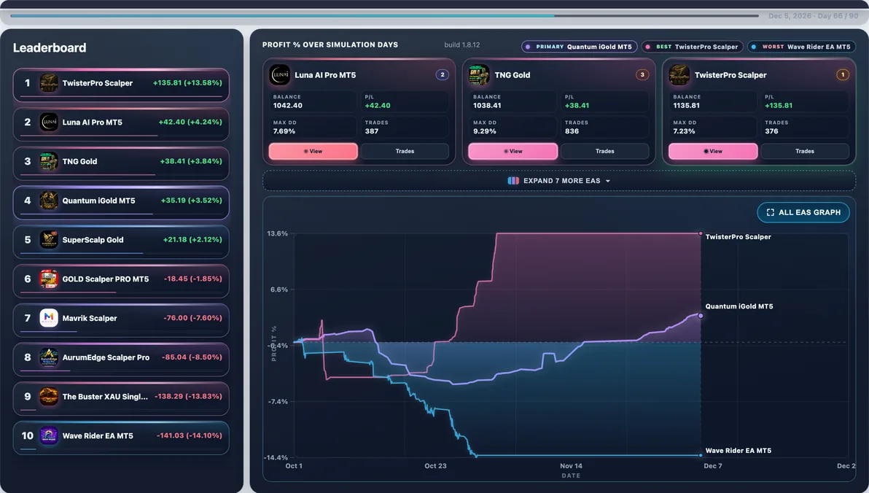
Task: Click Wave Rider EA MT5 line endpoint
Action: click(x=701, y=455)
